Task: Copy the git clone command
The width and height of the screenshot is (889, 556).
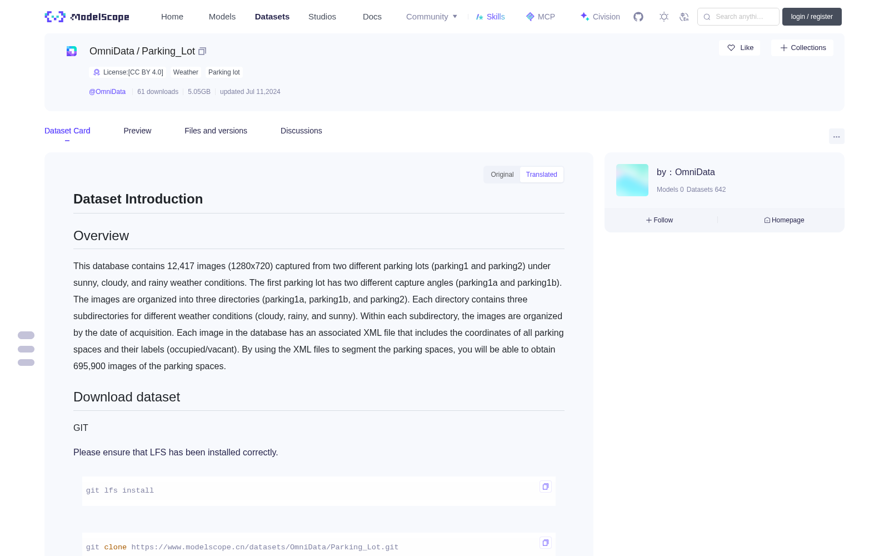Action: coord(546,543)
